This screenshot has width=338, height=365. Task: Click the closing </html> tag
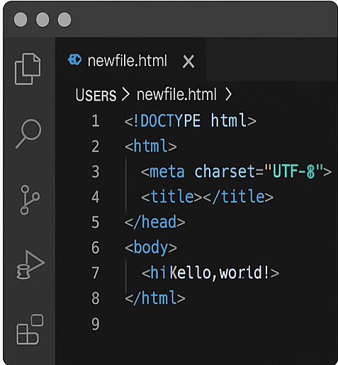[x=155, y=298]
